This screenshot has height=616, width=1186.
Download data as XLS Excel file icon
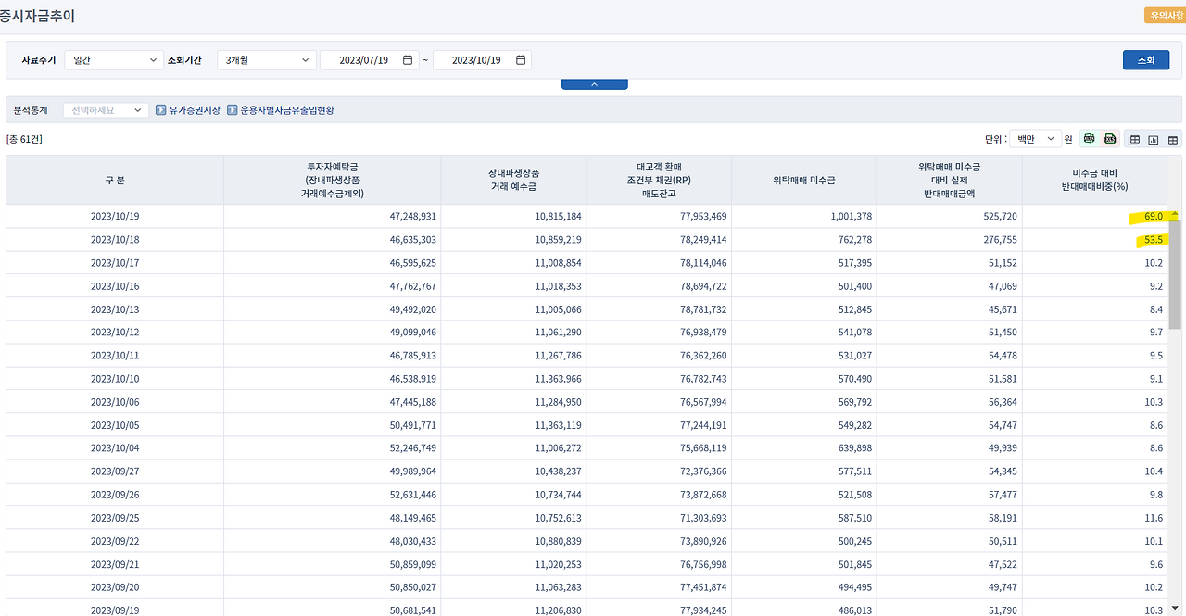pos(1109,139)
